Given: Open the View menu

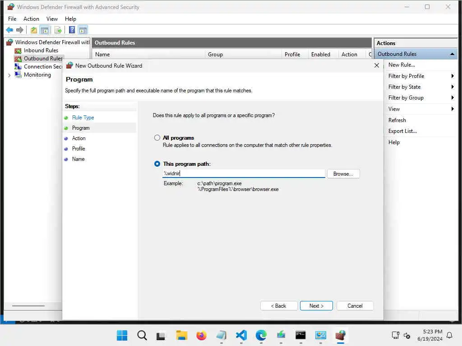Looking at the screenshot, I should pos(52,19).
